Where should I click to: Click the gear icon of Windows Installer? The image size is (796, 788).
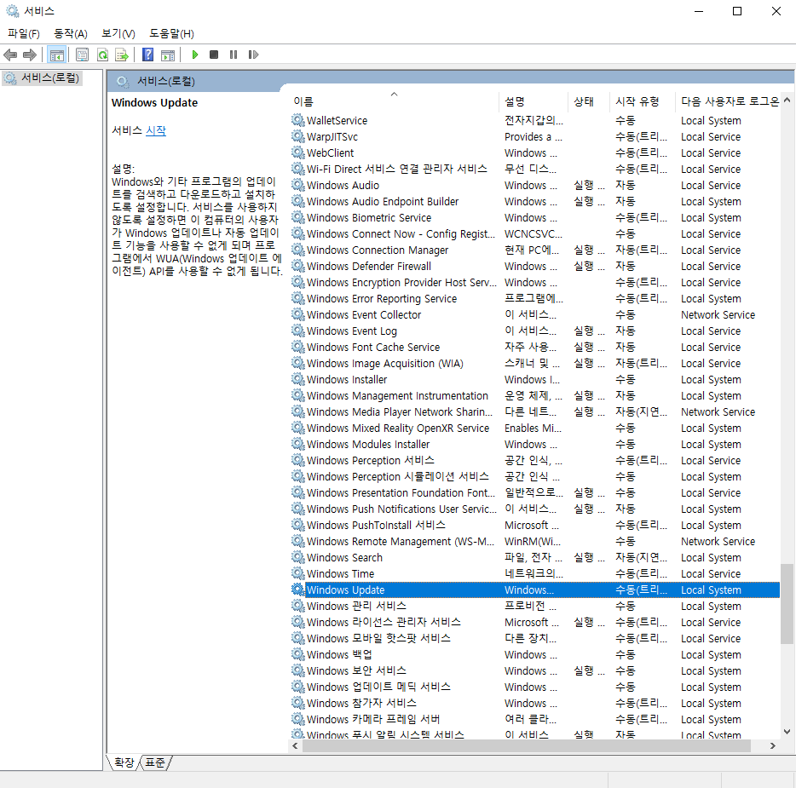(x=298, y=379)
